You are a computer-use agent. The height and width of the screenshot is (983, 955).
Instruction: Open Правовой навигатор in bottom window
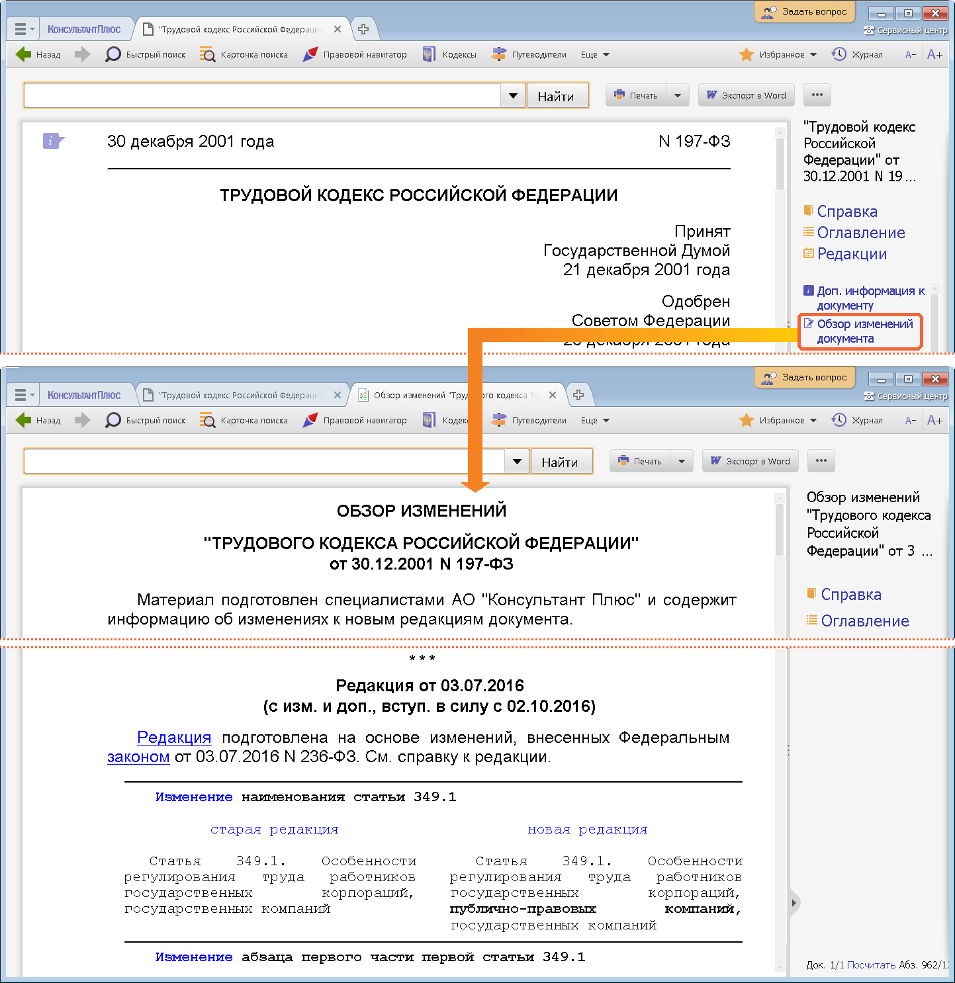click(x=355, y=420)
